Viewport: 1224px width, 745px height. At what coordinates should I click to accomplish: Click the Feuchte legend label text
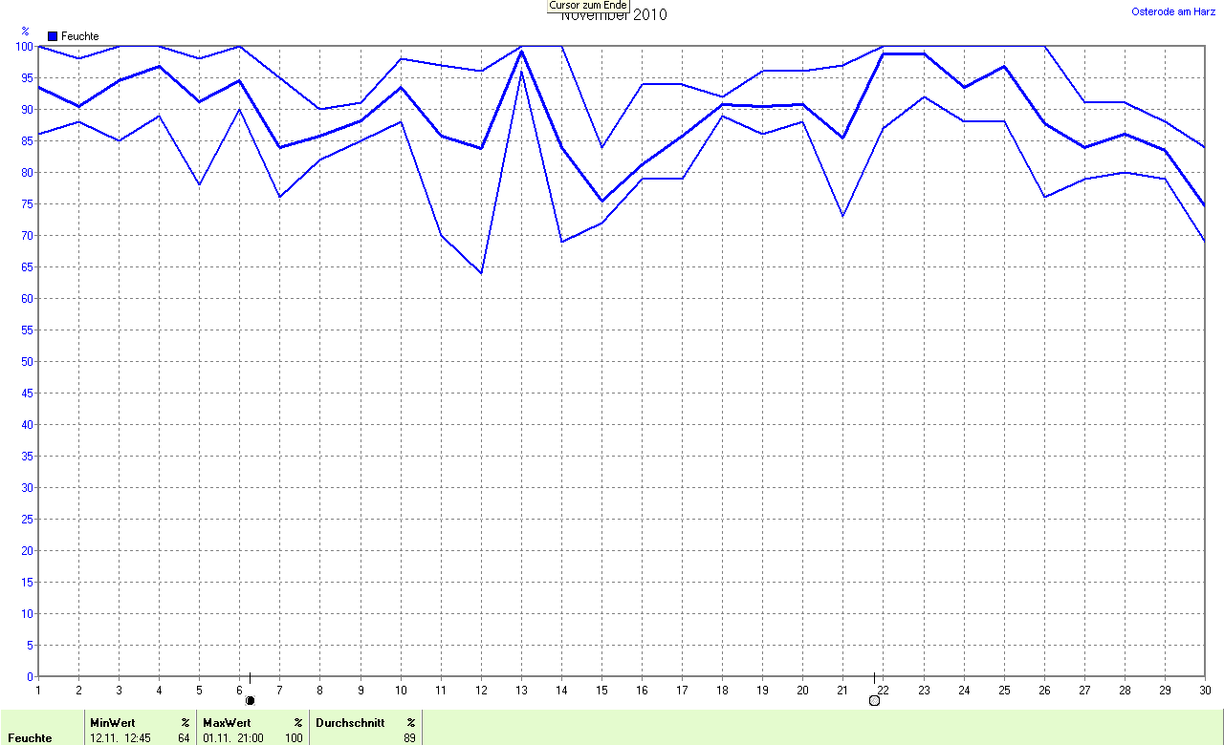[79, 36]
